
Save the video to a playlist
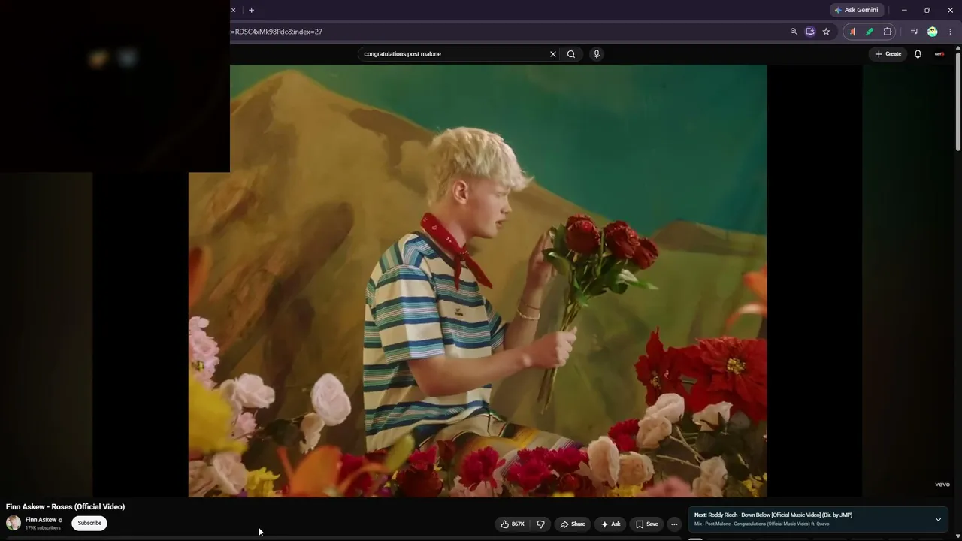tap(646, 524)
